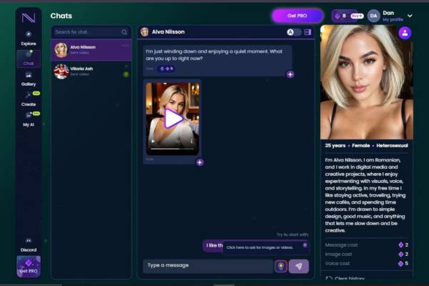
Task: Send the message with paper plane button
Action: click(299, 266)
